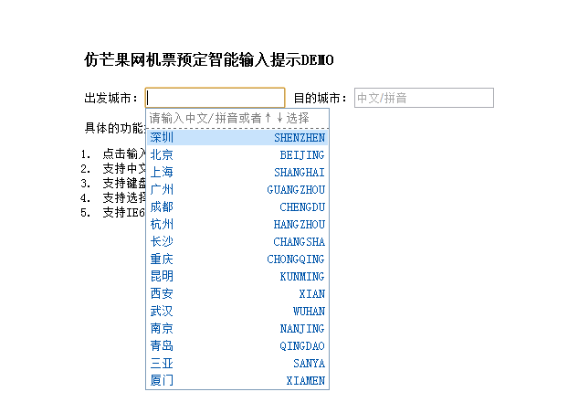This screenshot has height=413, width=568.
Task: Select 青岛 QINGDAO in the list
Action: click(237, 346)
